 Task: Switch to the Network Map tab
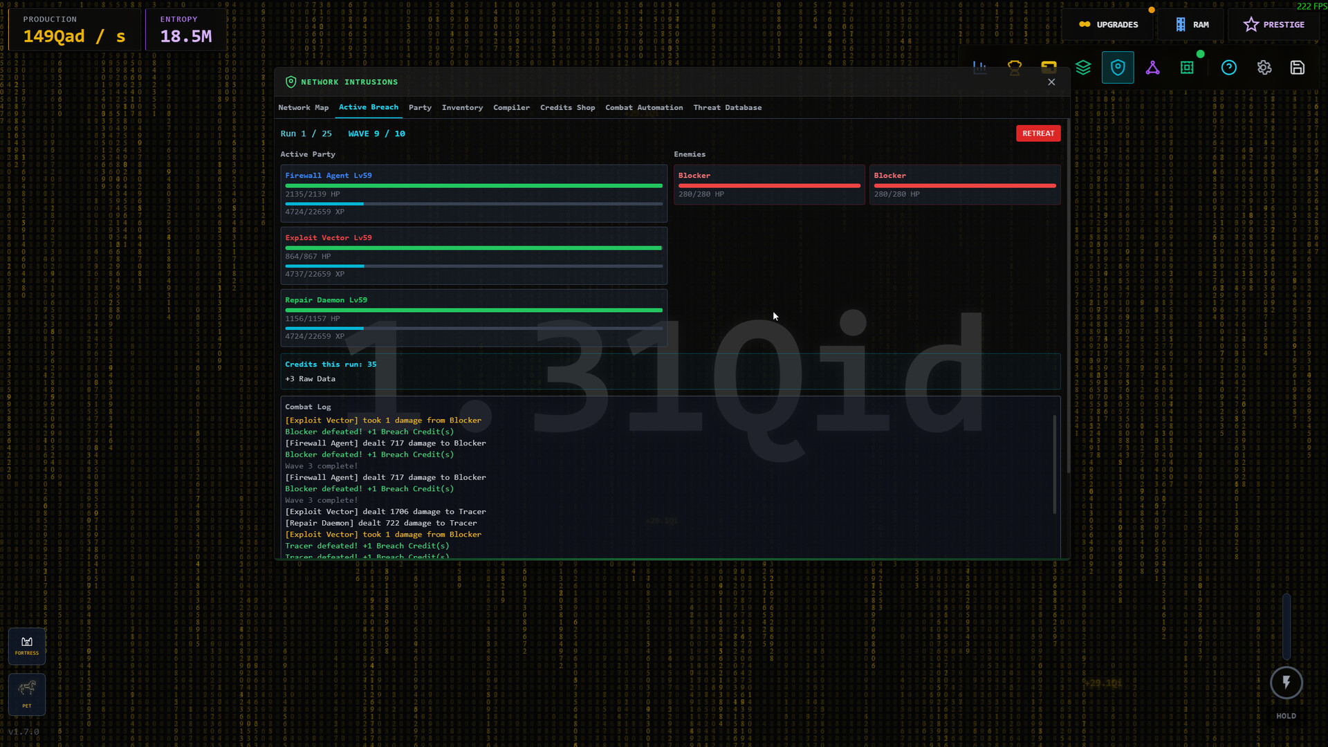tap(303, 108)
